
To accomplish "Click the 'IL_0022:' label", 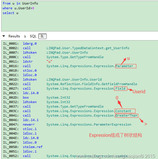I will pyautogui.click(x=11, y=84).
